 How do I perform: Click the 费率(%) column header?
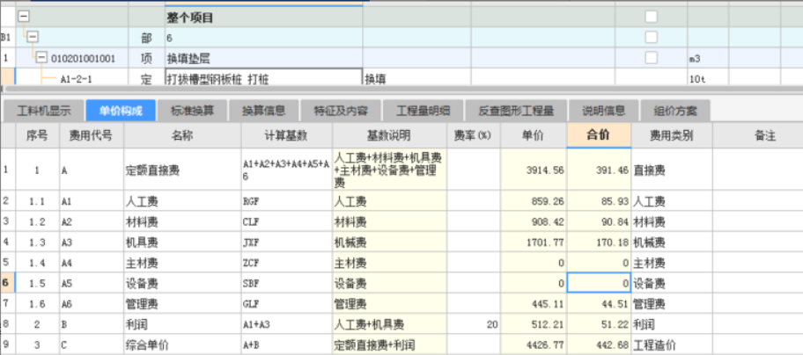click(x=473, y=136)
